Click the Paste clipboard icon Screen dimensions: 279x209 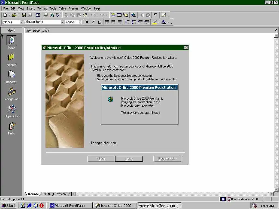point(79,15)
